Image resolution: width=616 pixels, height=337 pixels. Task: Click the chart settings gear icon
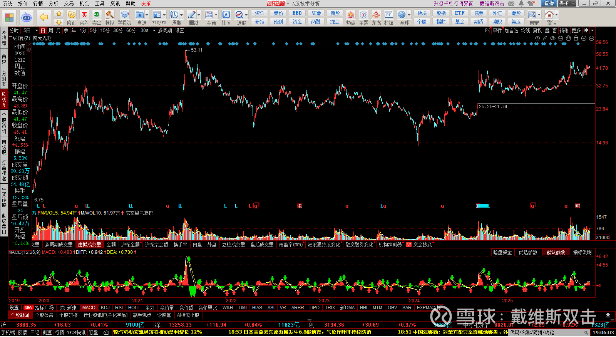(x=537, y=38)
